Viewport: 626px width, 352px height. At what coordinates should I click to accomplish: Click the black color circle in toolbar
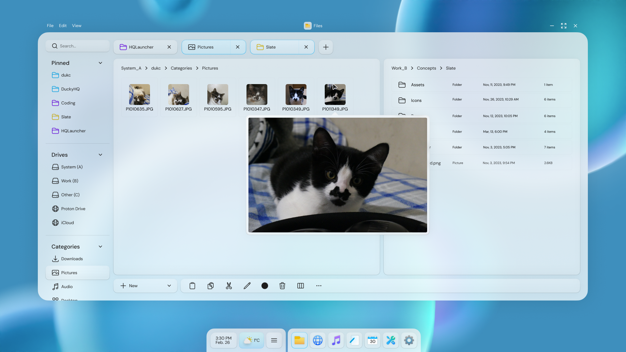point(265,286)
